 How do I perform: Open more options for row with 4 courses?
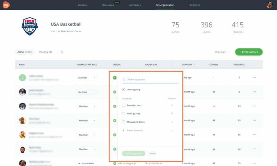point(254,106)
